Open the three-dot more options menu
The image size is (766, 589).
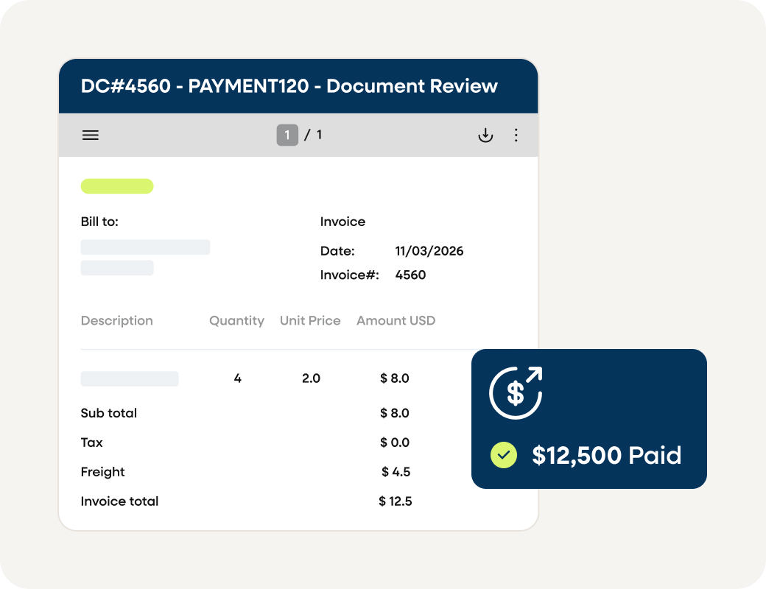point(516,135)
